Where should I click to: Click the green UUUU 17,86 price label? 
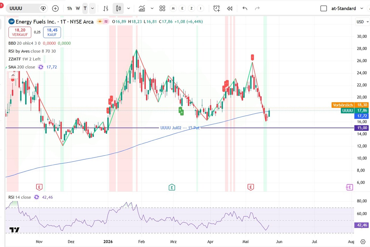[x=354, y=110]
